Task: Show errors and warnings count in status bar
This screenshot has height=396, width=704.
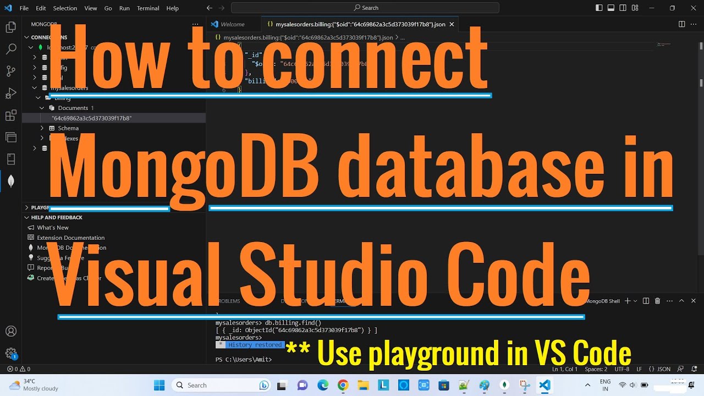Action: click(19, 369)
